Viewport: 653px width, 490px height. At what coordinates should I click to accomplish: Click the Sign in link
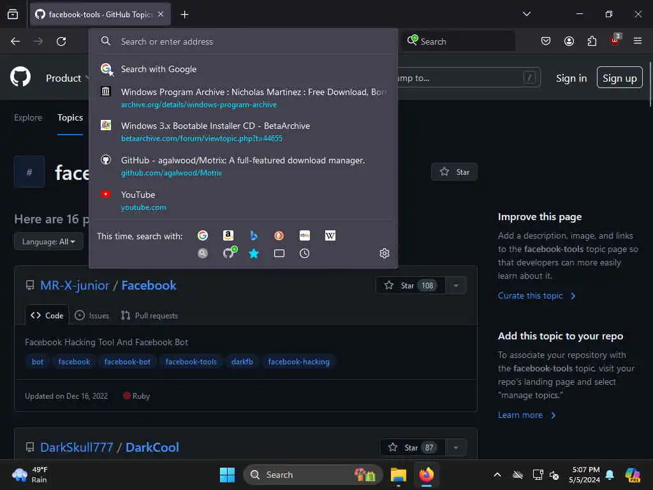click(x=571, y=78)
